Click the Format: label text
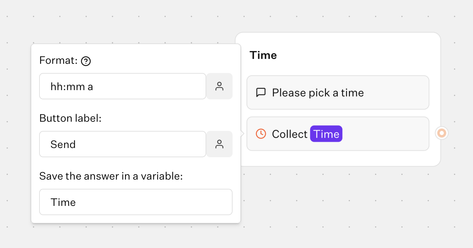Screen dimensions: 473x248 coord(58,61)
